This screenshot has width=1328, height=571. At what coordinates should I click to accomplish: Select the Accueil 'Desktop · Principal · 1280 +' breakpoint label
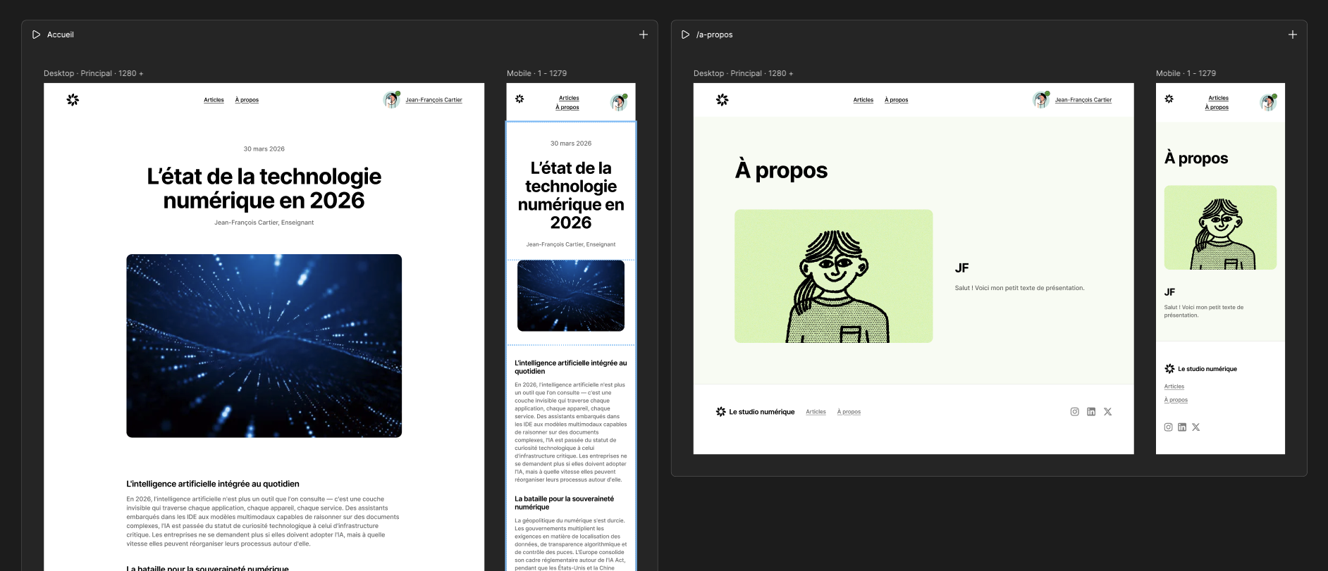[x=93, y=73]
